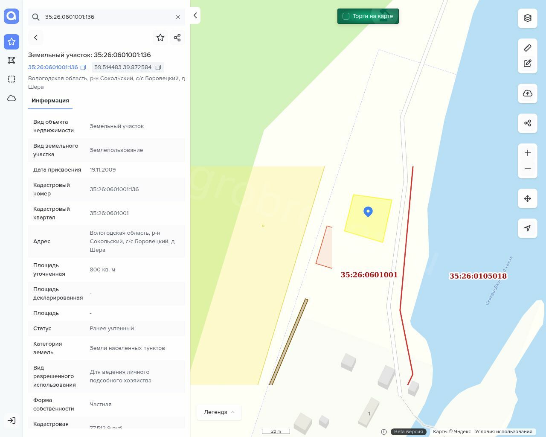Click the pan/move map tool

[528, 198]
